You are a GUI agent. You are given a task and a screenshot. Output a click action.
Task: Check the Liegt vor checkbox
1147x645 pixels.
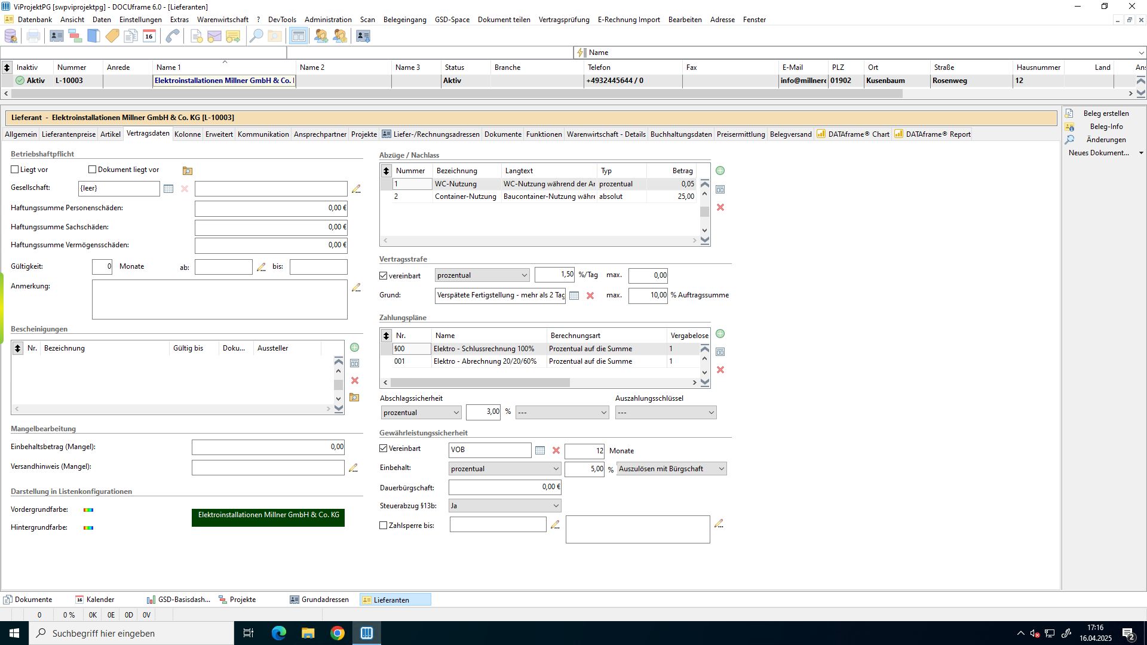15,170
